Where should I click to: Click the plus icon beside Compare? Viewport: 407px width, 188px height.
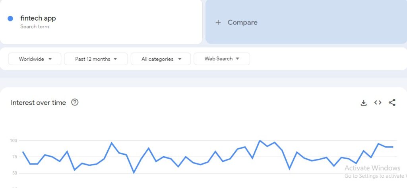click(218, 22)
